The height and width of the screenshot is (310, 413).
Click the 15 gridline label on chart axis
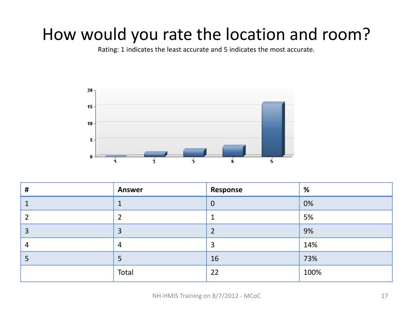[x=90, y=107]
